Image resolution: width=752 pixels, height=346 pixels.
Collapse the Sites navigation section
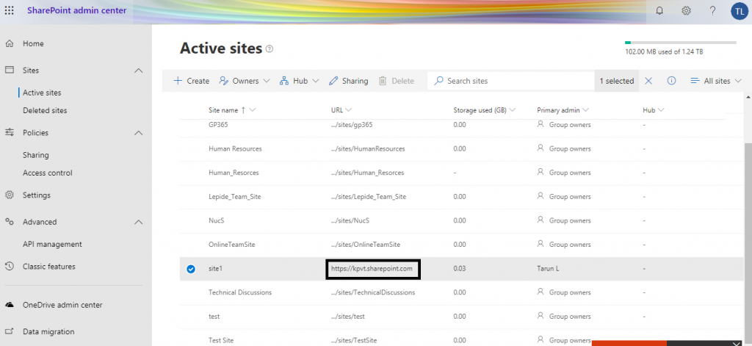coord(138,71)
